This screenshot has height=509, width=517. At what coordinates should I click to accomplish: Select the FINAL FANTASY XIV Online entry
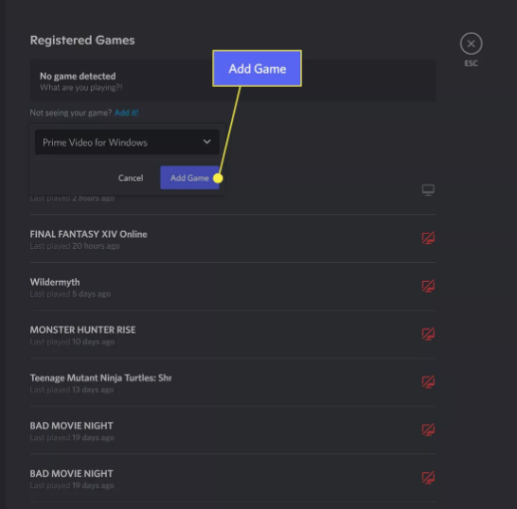88,235
